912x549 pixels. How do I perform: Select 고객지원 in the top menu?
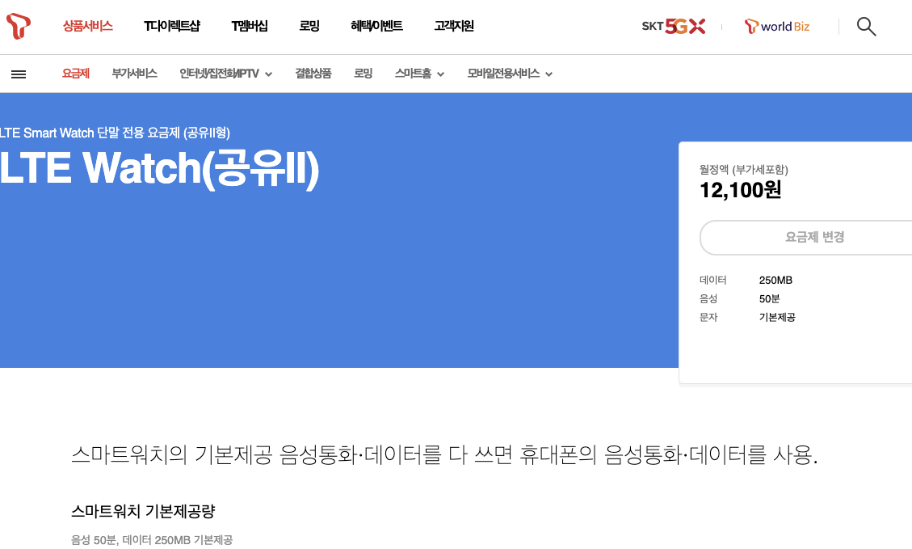click(x=454, y=26)
